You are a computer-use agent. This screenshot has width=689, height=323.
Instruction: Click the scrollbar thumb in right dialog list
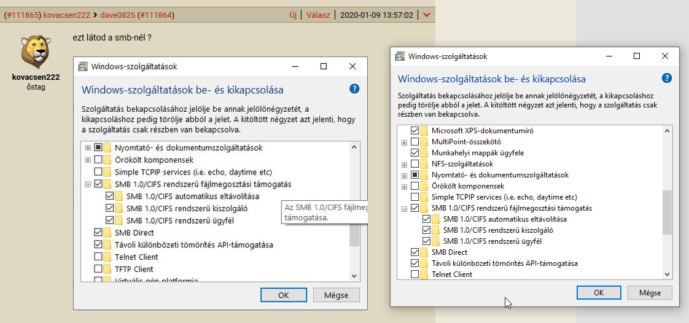click(668, 212)
